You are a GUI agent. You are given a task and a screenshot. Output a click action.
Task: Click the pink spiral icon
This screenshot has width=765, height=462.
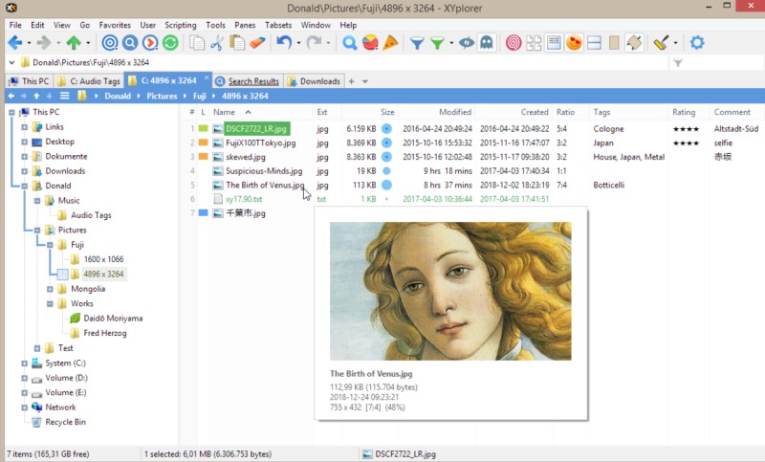[514, 43]
